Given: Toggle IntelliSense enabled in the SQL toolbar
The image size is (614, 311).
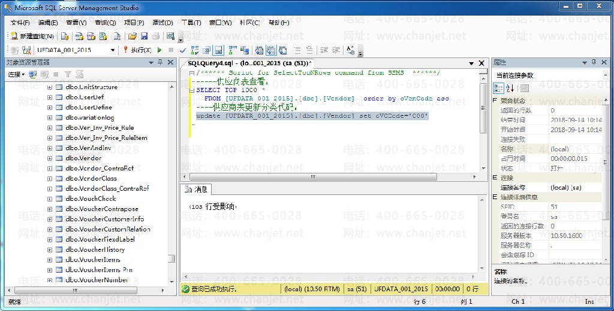Looking at the screenshot, I should click(218, 50).
